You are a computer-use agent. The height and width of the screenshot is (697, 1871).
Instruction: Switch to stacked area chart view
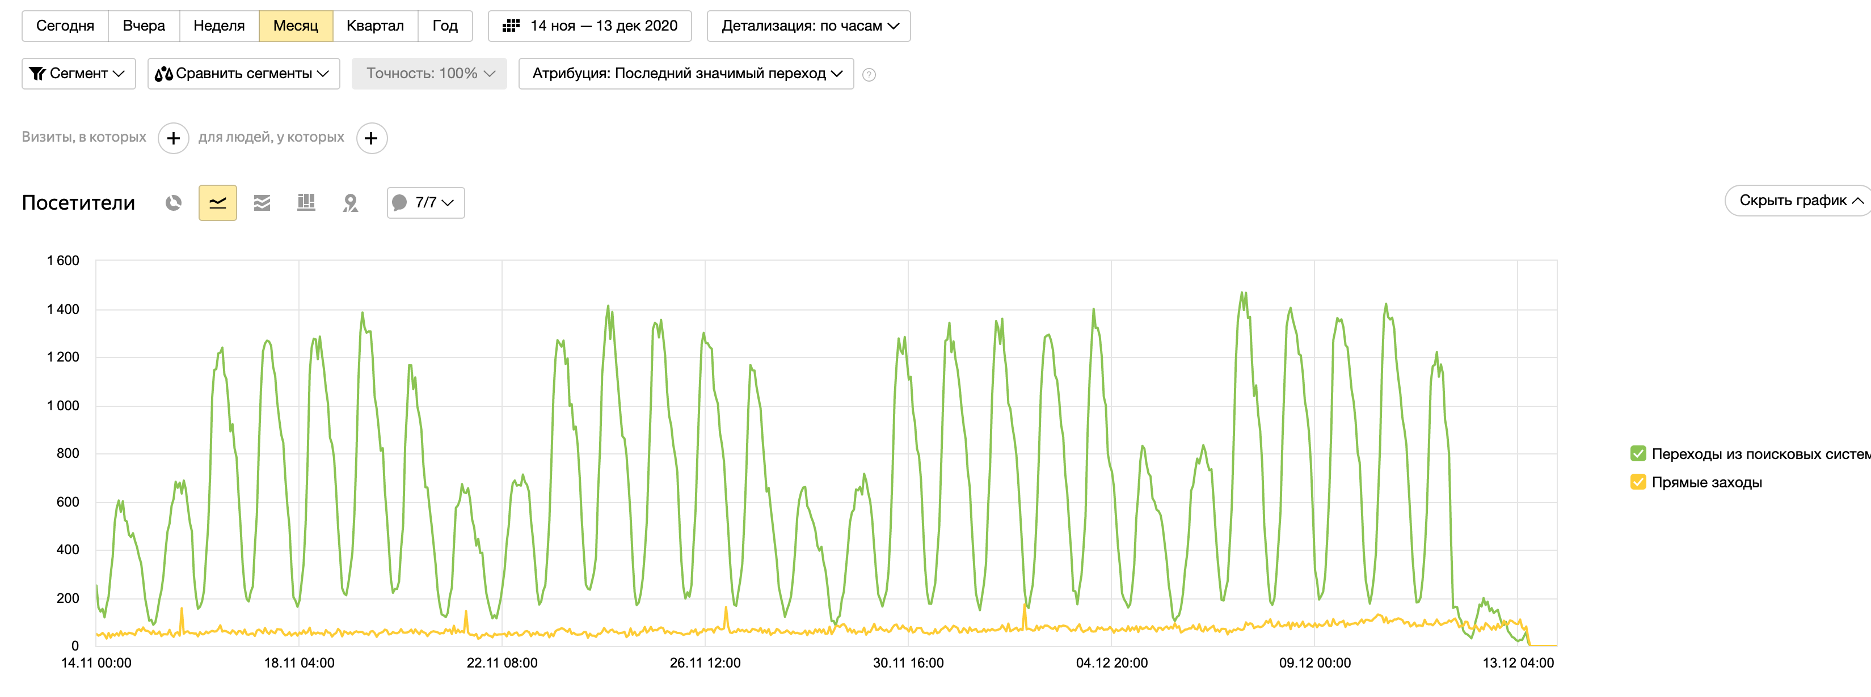(262, 203)
